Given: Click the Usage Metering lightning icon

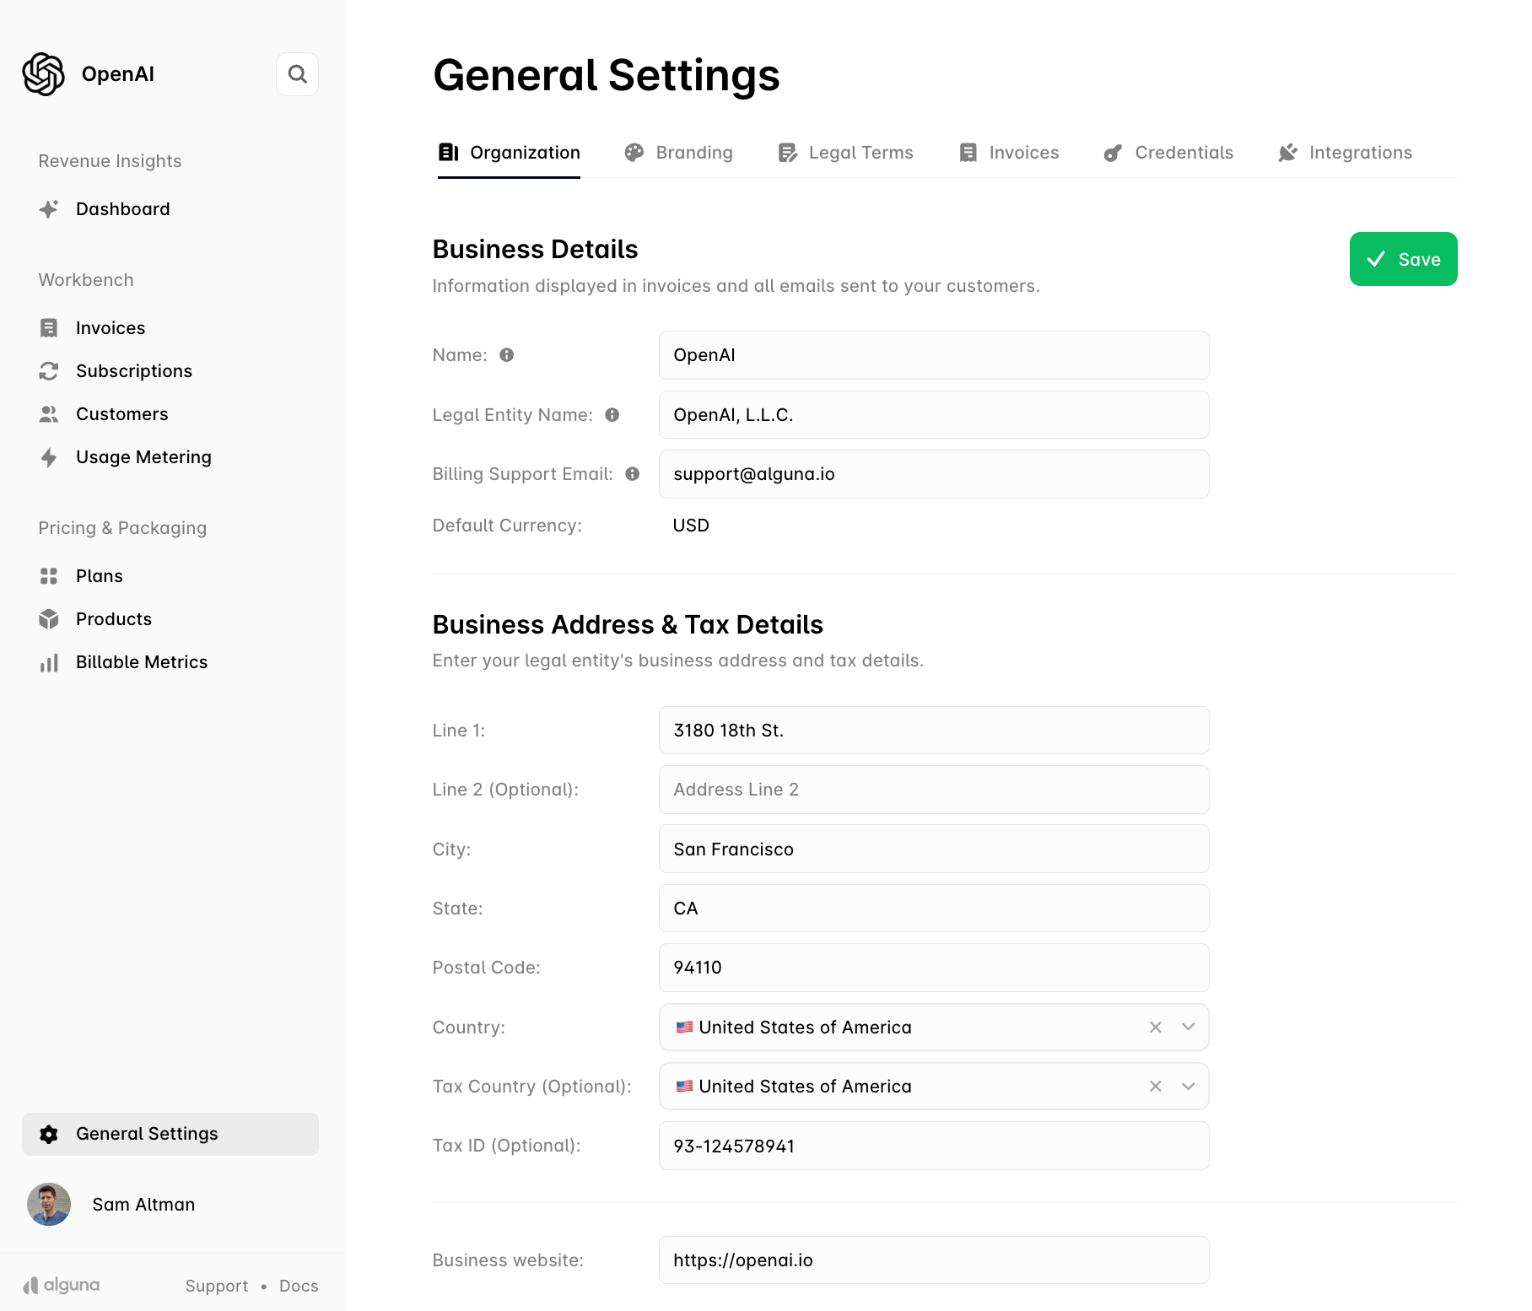Looking at the screenshot, I should 49,457.
